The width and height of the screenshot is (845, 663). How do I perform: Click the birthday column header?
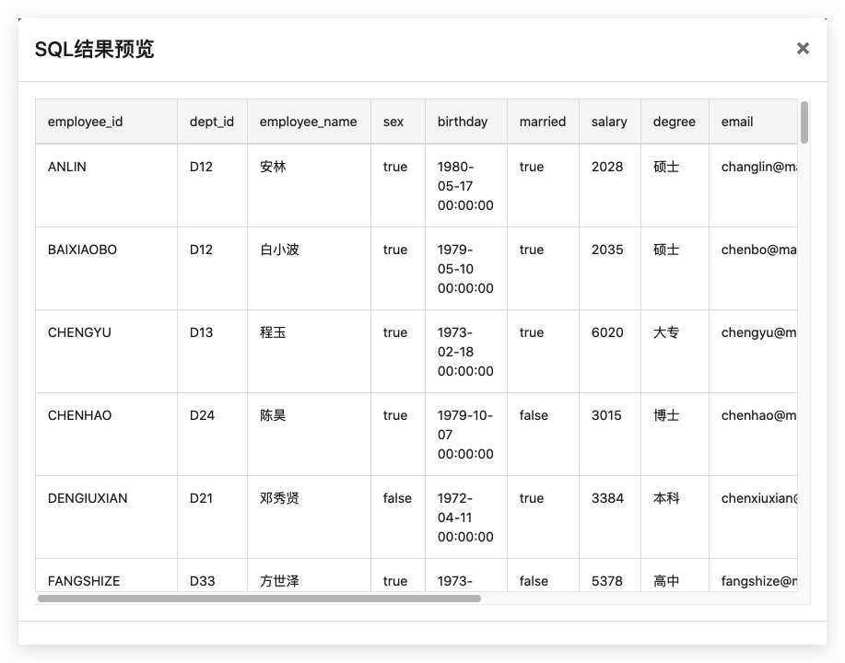pyautogui.click(x=466, y=122)
